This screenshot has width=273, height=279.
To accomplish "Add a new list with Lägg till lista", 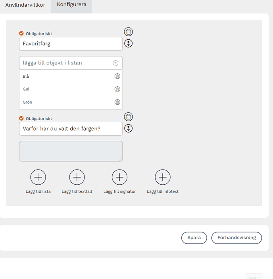I will [38, 177].
